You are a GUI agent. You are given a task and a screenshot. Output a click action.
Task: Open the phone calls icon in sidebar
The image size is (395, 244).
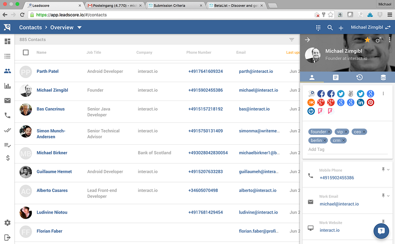tap(8, 115)
